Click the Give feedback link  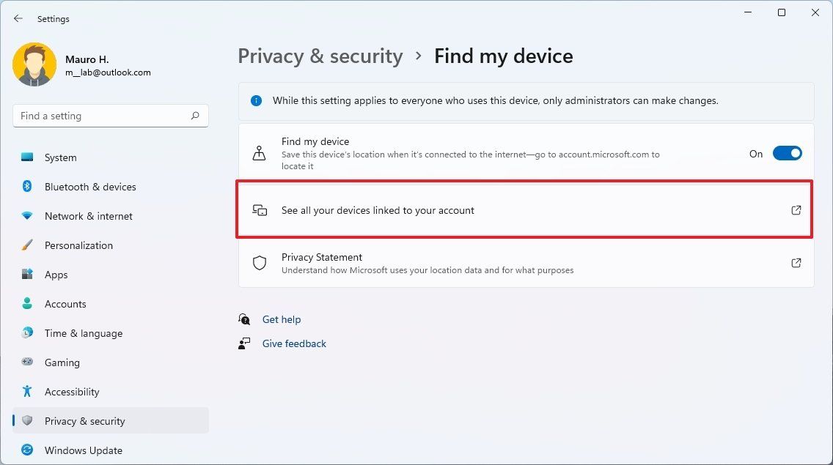click(294, 343)
